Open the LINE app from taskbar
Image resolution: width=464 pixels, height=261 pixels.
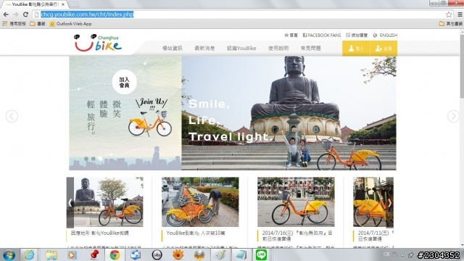click(261, 254)
